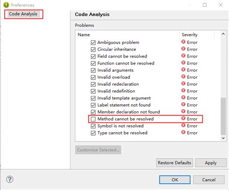Click error icon for Type cannot be resolved
Viewport: 229px width, 190px height.
183,132
